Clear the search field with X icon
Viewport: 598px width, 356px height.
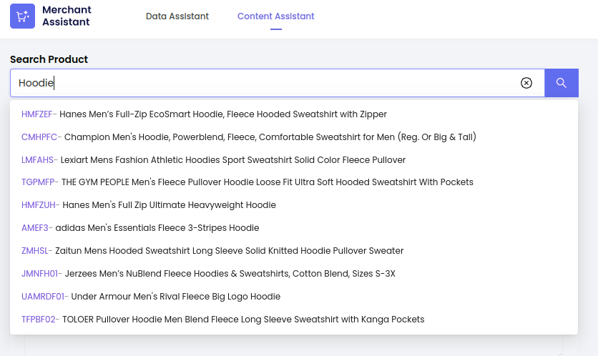pos(526,83)
